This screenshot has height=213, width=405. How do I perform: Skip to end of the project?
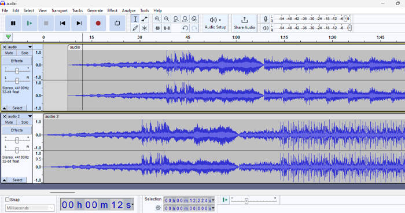point(79,23)
